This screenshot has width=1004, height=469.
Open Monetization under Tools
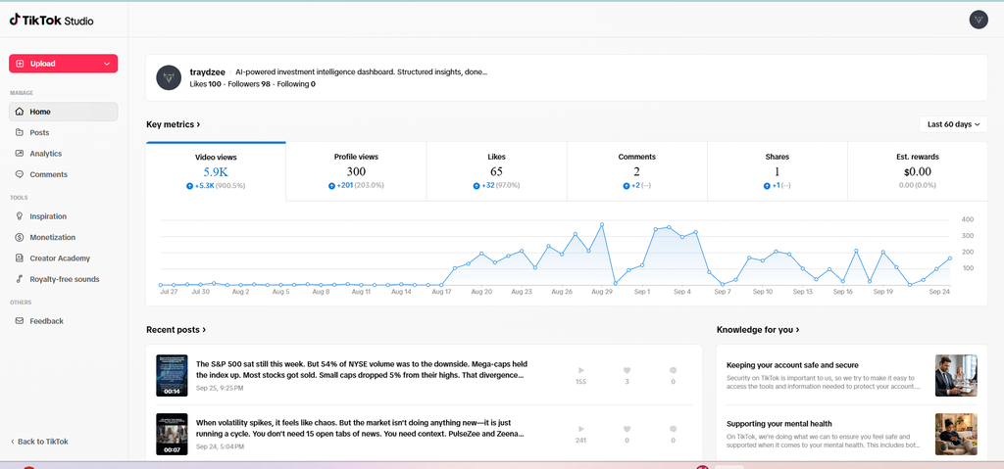[64, 237]
